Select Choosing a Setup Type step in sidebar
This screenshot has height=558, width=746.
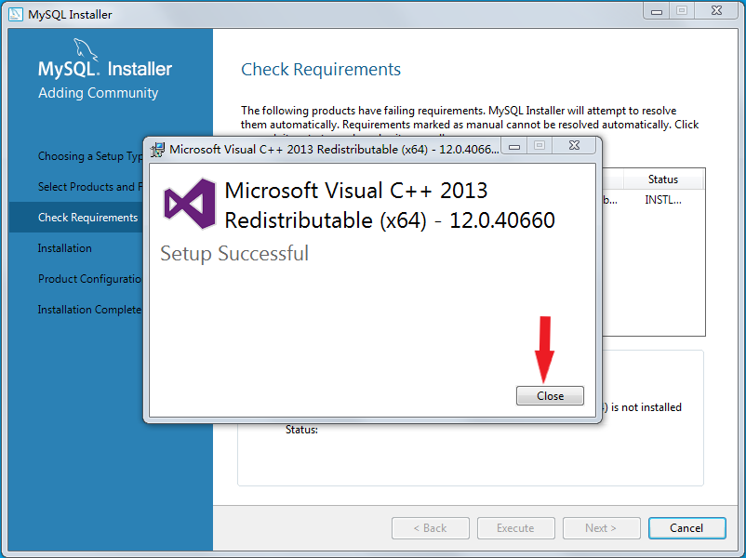[90, 156]
